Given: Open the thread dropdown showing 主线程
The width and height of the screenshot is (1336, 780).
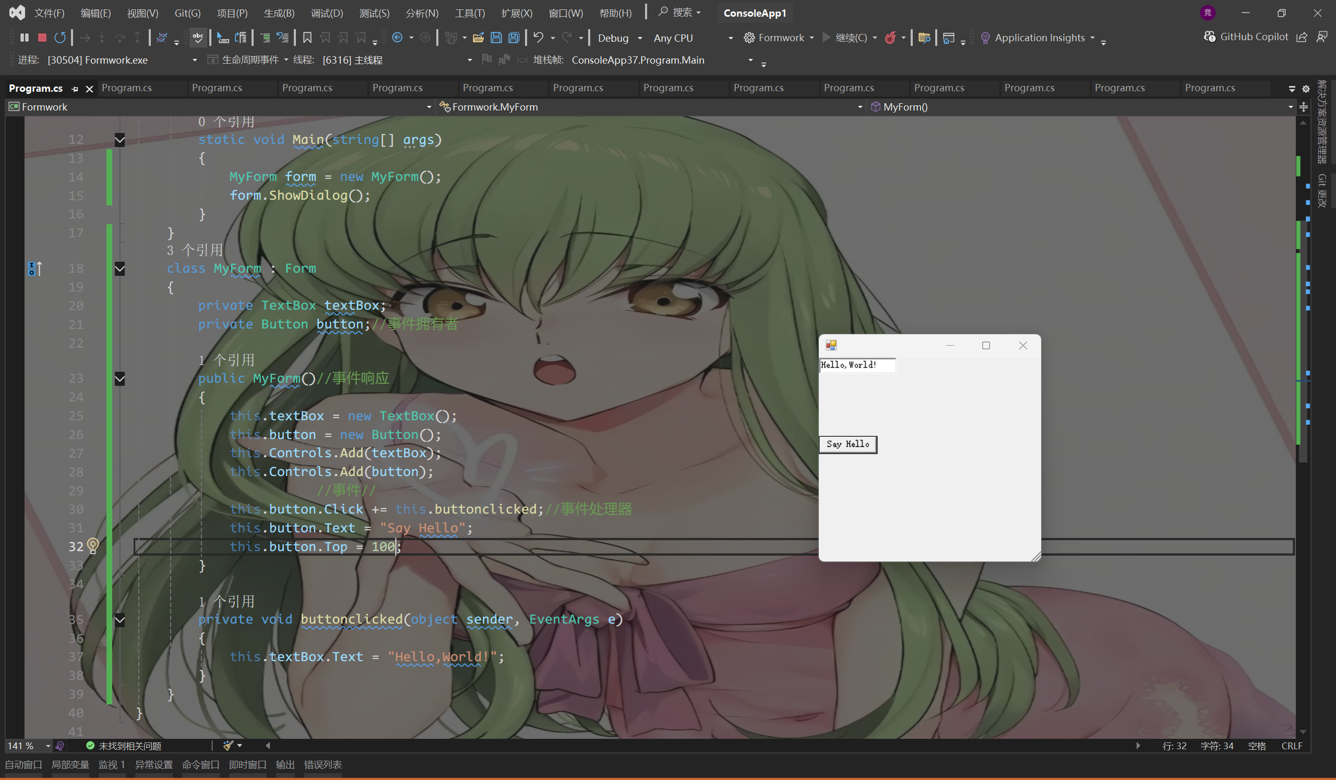Looking at the screenshot, I should coord(397,60).
